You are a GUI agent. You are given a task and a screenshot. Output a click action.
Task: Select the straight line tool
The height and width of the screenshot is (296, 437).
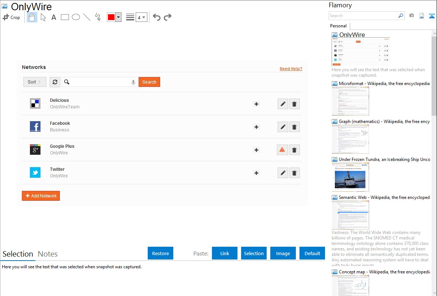87,17
